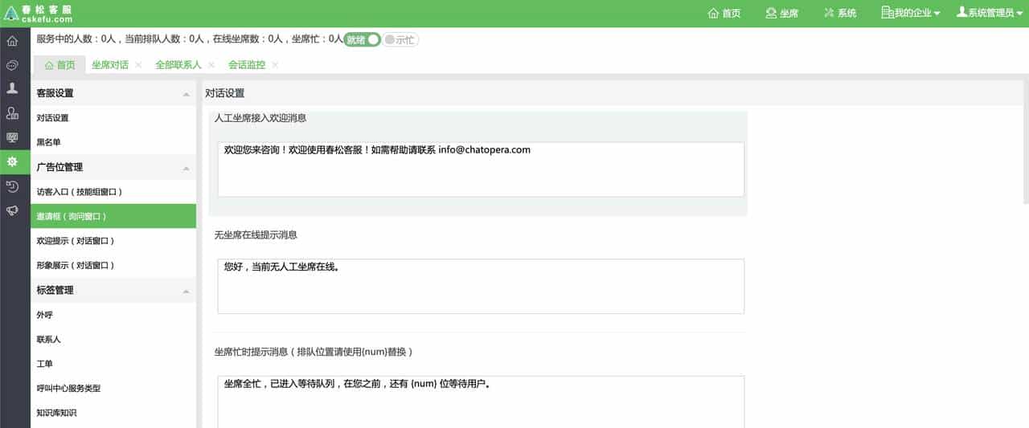Open the history clock icon in sidebar
The width and height of the screenshot is (1029, 428).
click(12, 186)
